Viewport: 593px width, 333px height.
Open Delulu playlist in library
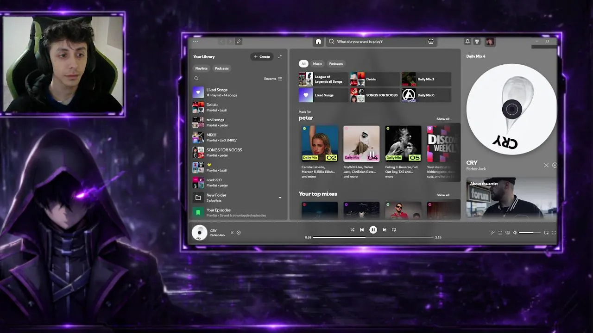(238, 107)
